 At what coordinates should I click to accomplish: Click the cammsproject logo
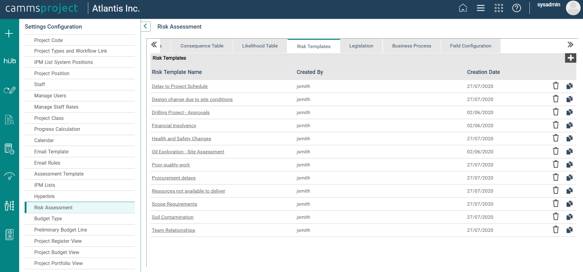(x=42, y=8)
